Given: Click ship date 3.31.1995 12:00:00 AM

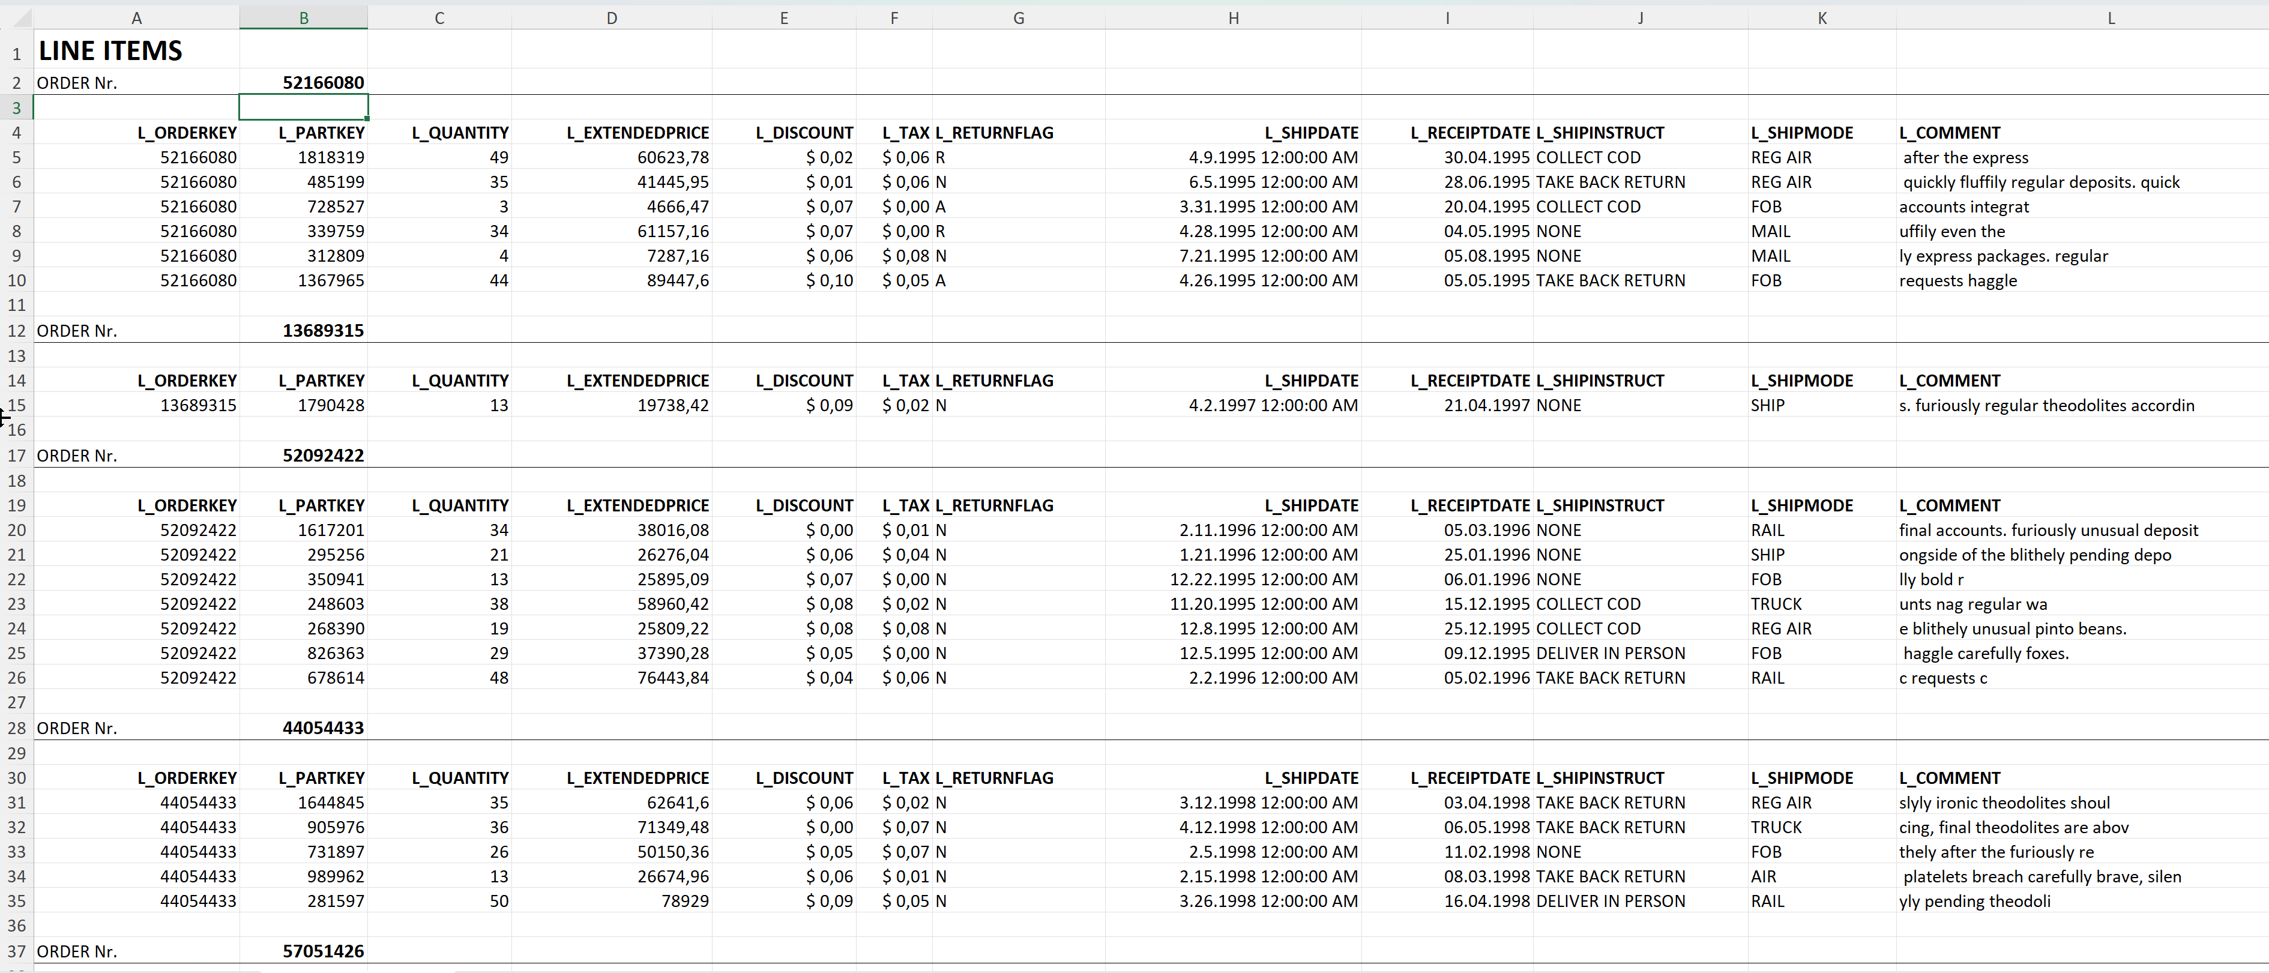Looking at the screenshot, I should pos(1268,207).
